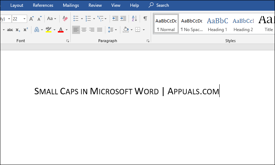Screen dimensions: 275x165
Task: Apply red font color
Action: 61,30
